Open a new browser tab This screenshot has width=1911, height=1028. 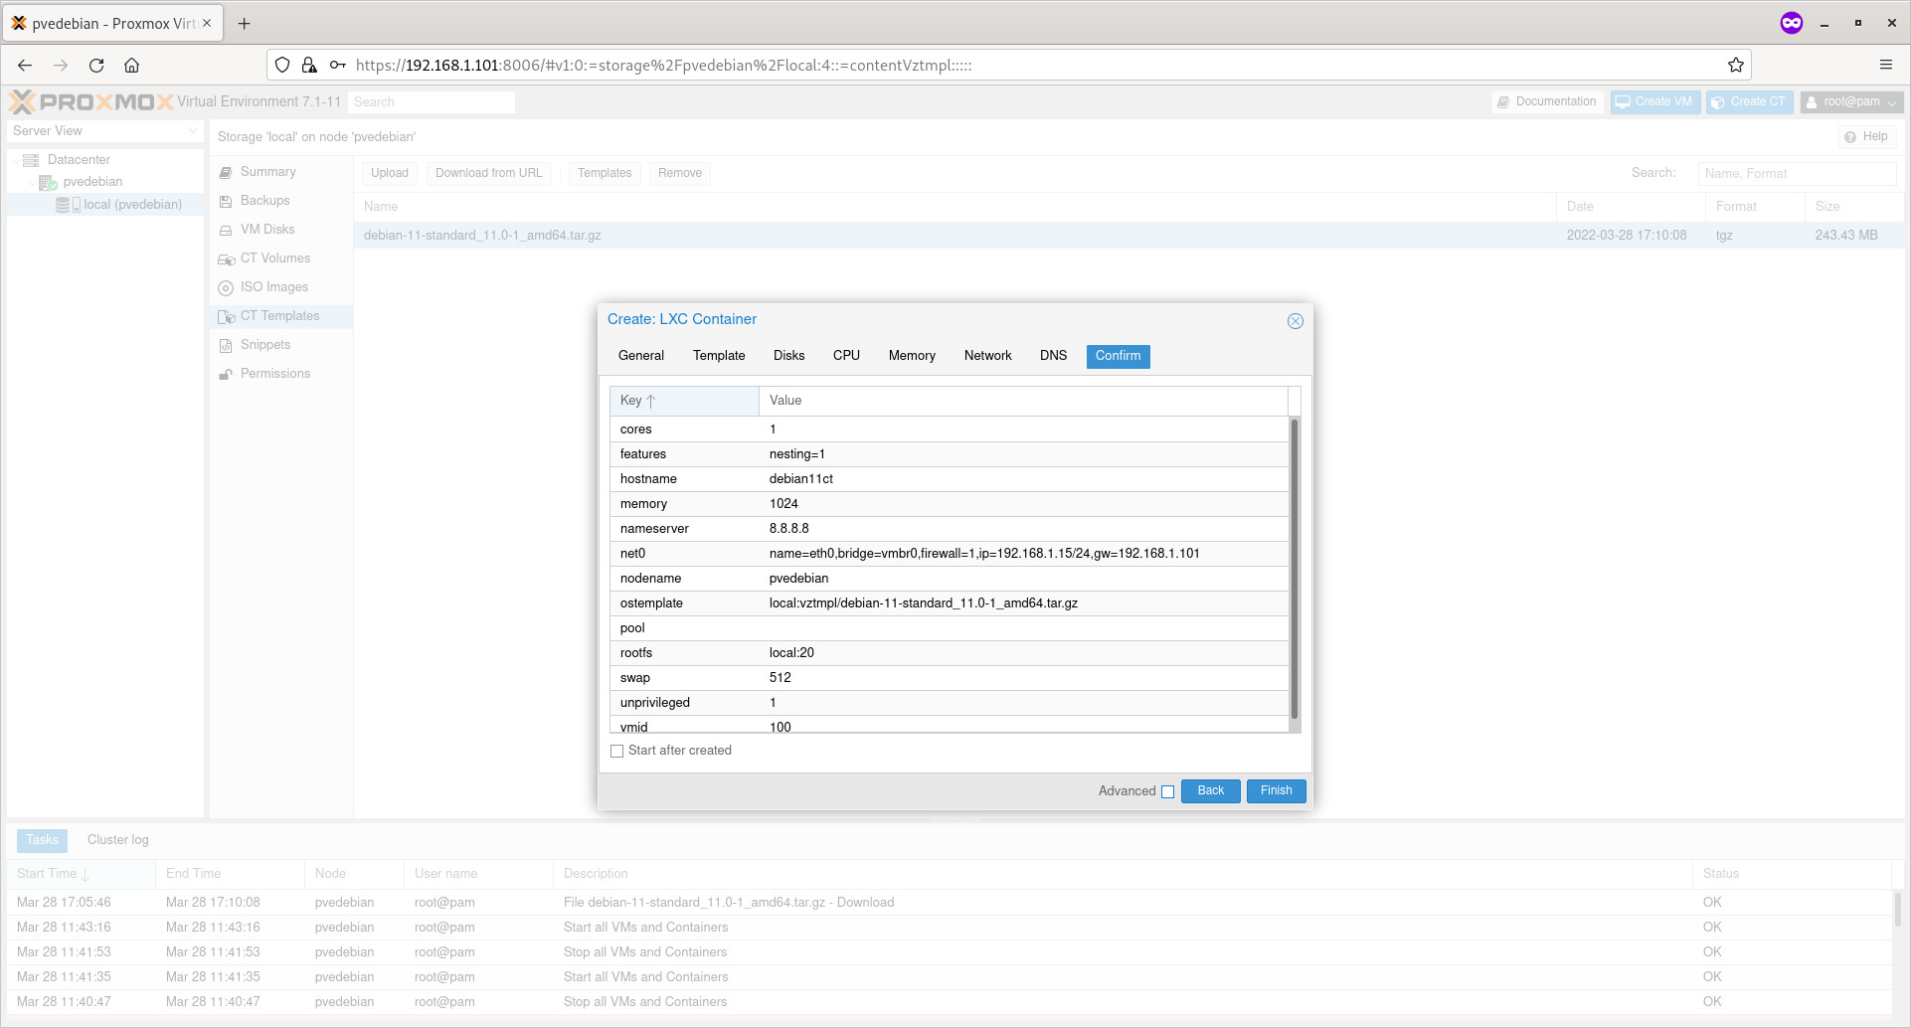(x=244, y=23)
